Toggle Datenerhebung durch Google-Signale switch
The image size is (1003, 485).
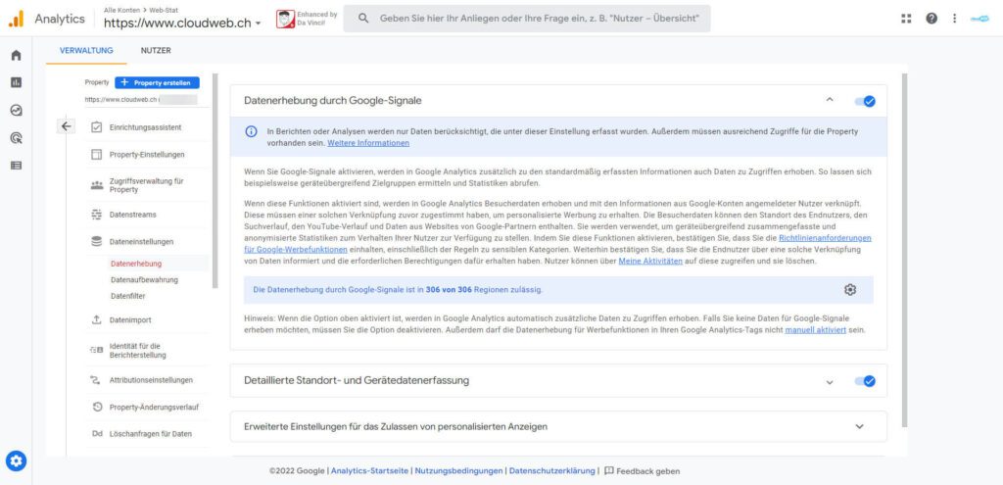tap(865, 101)
